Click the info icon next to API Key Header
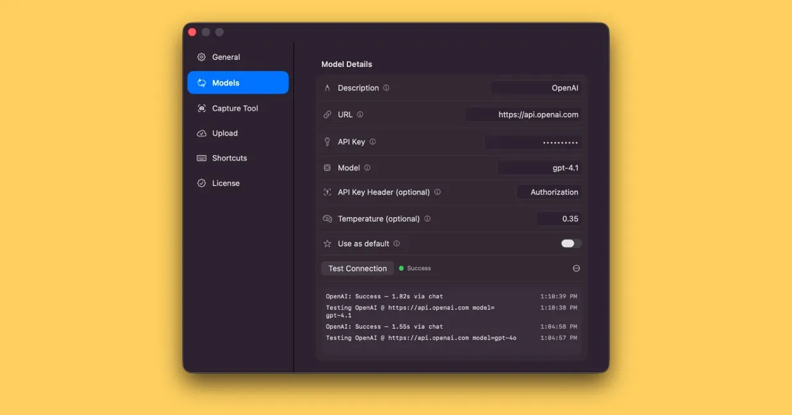The width and height of the screenshot is (792, 415). [x=438, y=192]
